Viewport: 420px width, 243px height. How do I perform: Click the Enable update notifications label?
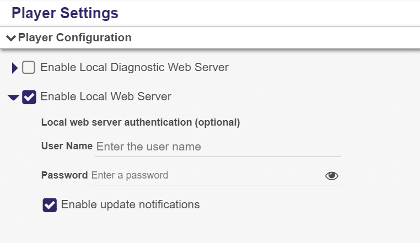[131, 204]
